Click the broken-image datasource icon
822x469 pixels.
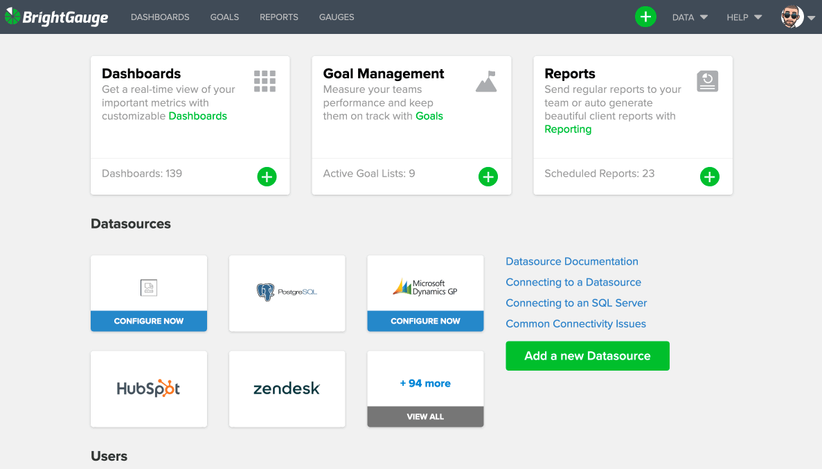[149, 287]
